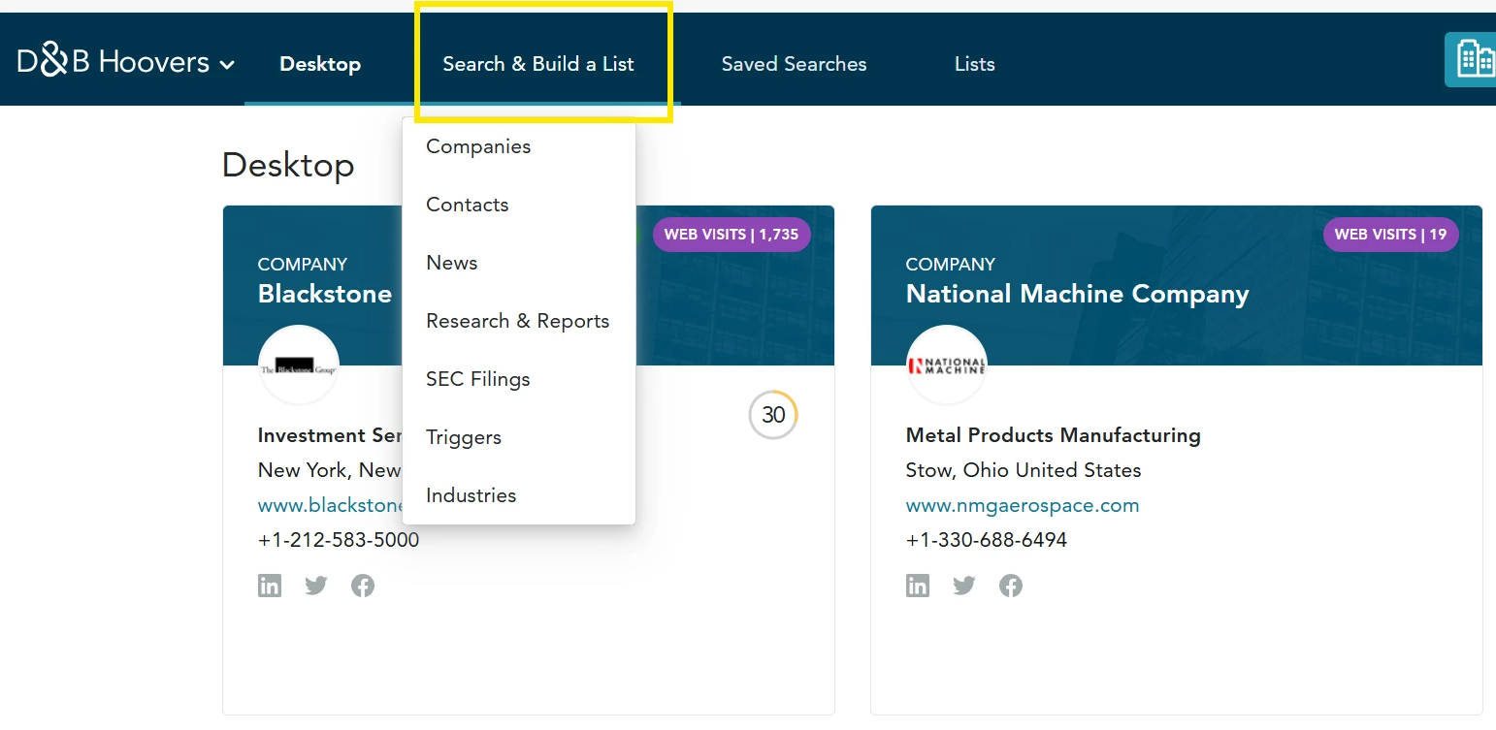Visit the www.nmgaerospace.com link
This screenshot has height=730, width=1496.
(1023, 505)
